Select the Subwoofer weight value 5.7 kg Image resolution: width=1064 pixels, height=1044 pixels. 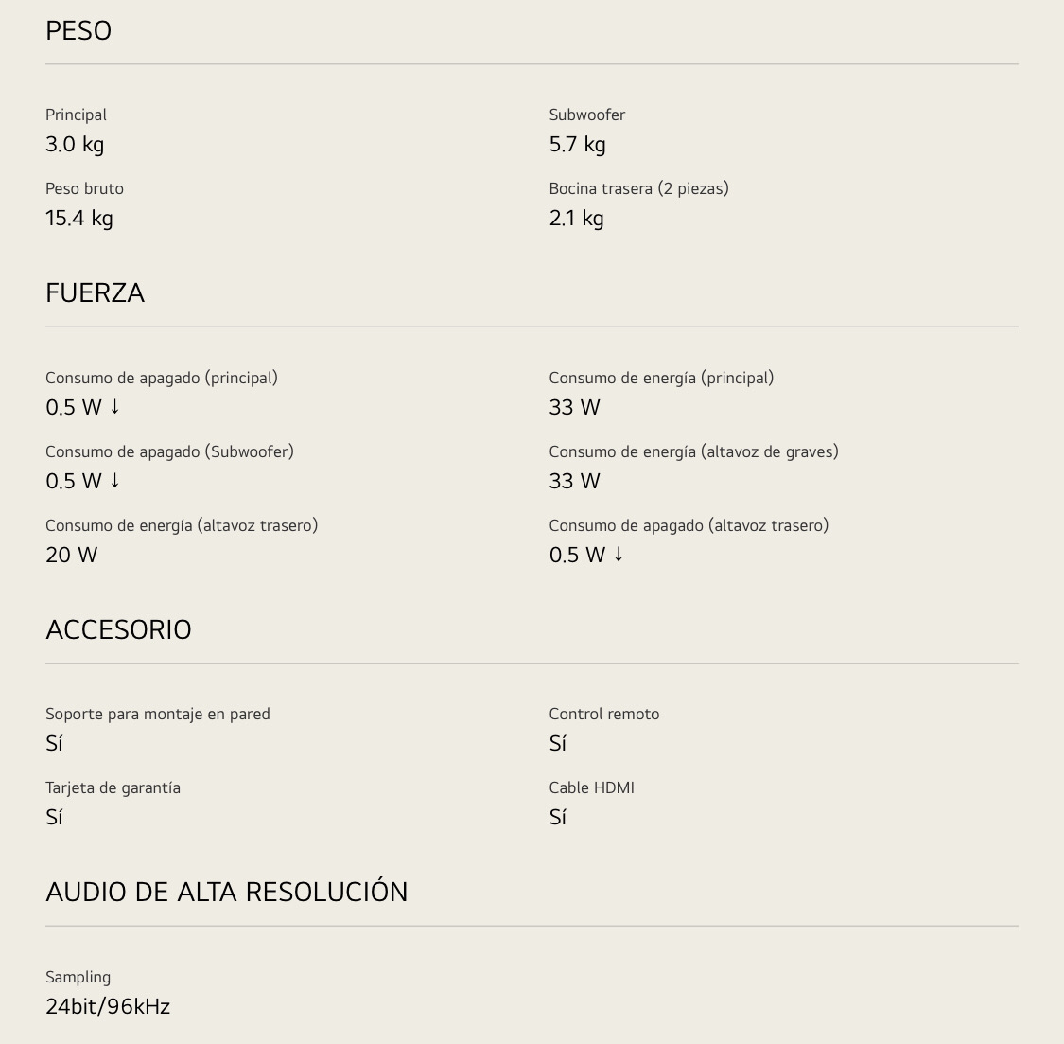point(577,145)
